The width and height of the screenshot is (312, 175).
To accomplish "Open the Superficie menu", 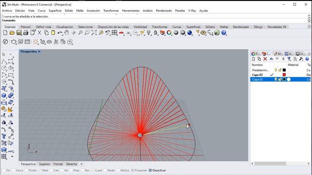I will [55, 11].
